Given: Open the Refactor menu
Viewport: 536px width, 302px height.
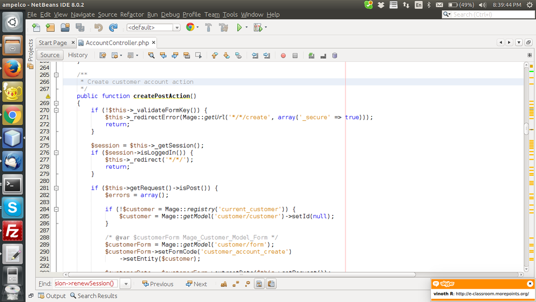Looking at the screenshot, I should click(132, 15).
